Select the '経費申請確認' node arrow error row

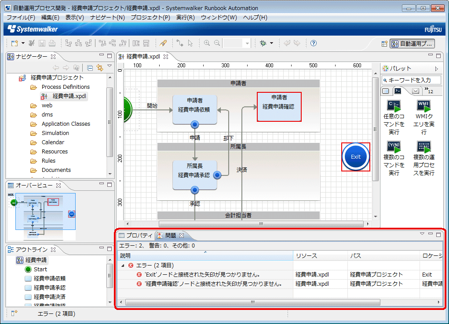280,284
